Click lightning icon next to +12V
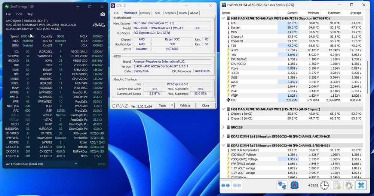 (228, 50)
